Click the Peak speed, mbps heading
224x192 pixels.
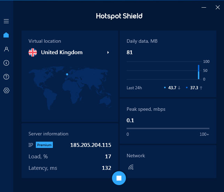pyautogui.click(x=146, y=109)
